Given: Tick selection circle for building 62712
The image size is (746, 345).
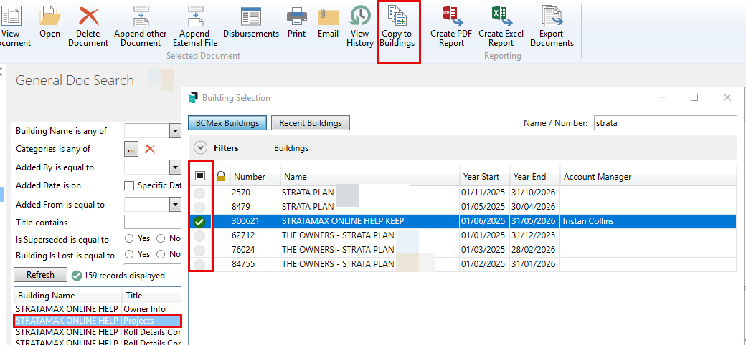Looking at the screenshot, I should pyautogui.click(x=200, y=235).
